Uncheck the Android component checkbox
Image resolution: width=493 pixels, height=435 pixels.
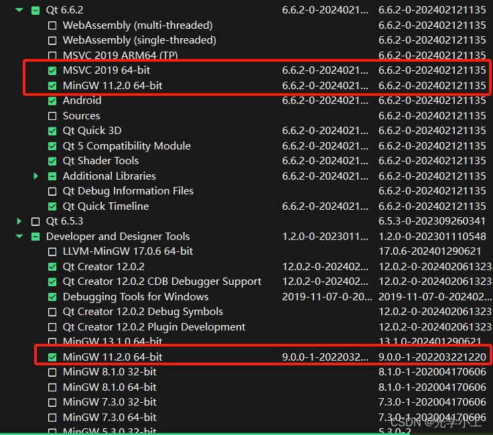[52, 101]
